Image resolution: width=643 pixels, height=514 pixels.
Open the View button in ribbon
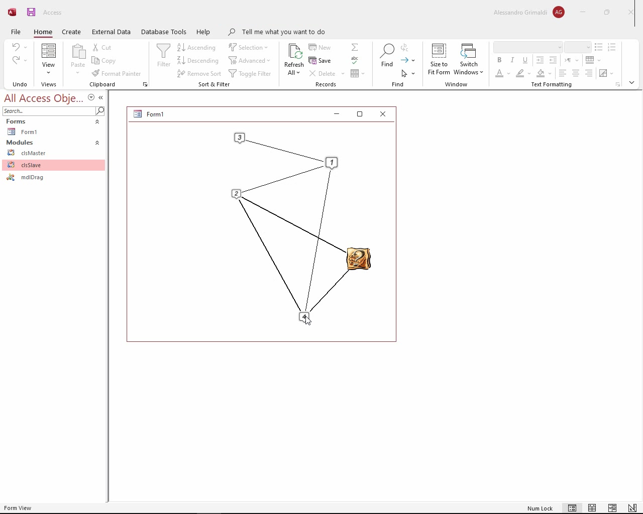pos(48,59)
